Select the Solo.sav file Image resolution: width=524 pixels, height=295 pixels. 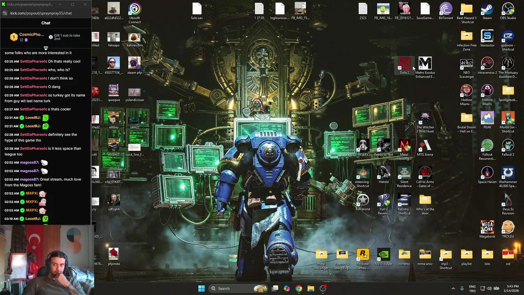tap(197, 11)
